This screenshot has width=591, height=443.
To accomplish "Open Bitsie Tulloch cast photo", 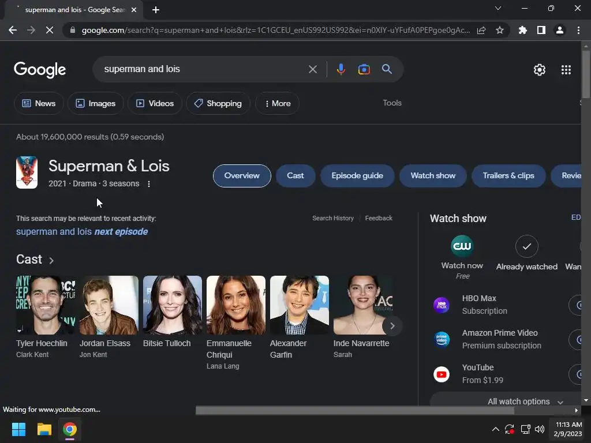I will coord(172,305).
